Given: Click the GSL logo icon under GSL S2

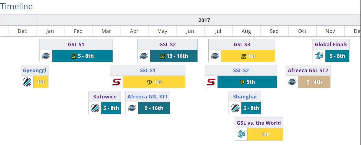Looking at the screenshot, I should tap(144, 56).
